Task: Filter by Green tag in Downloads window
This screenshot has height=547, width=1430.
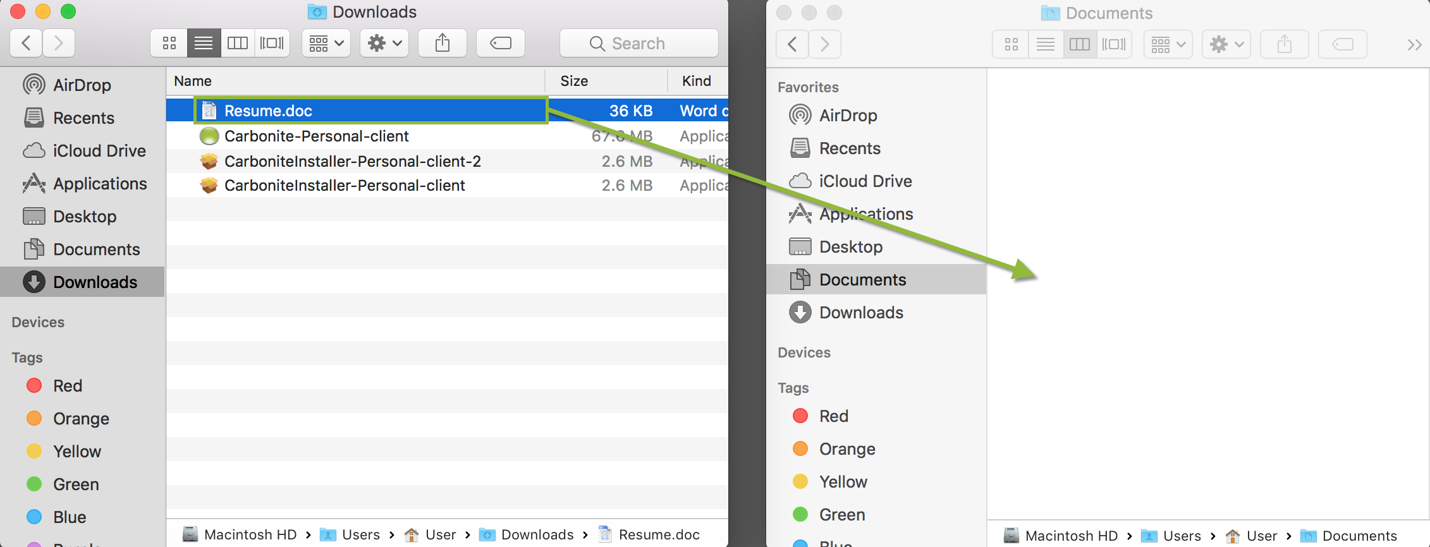Action: [82, 484]
